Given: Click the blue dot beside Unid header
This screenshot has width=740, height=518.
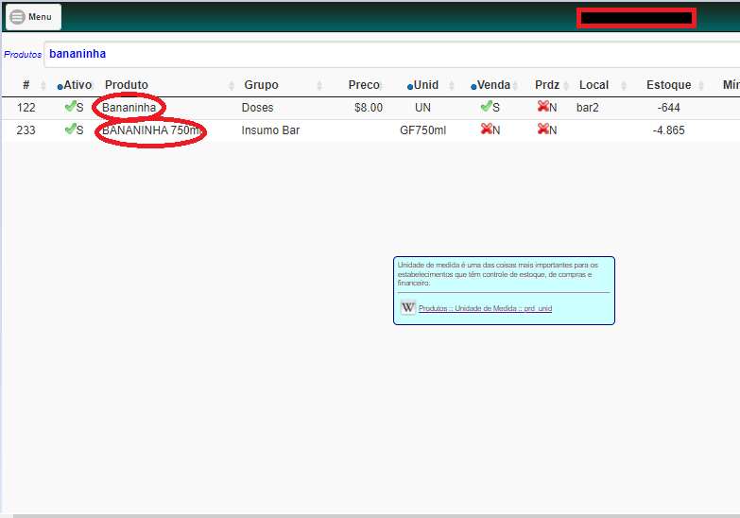Looking at the screenshot, I should (x=410, y=87).
